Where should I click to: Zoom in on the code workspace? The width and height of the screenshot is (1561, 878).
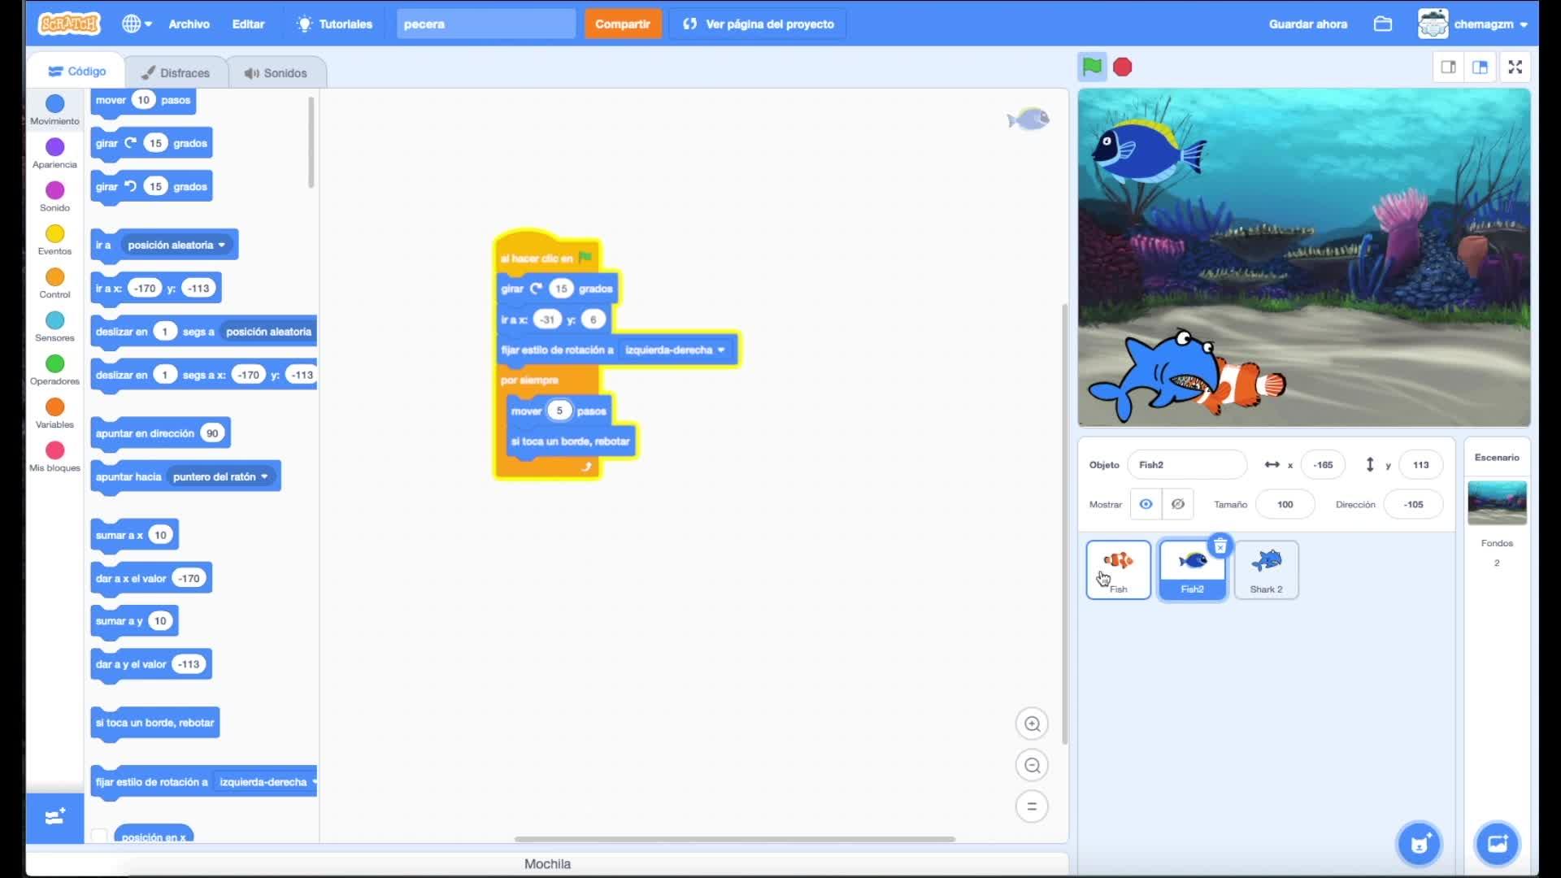pyautogui.click(x=1032, y=724)
